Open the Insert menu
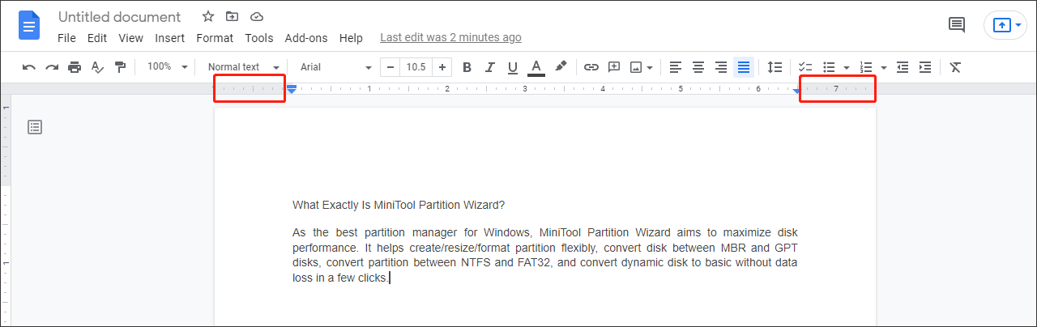 pos(170,38)
